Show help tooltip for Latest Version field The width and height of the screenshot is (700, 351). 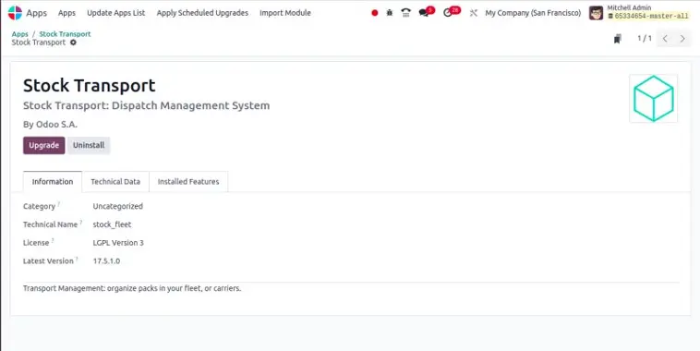coord(77,259)
